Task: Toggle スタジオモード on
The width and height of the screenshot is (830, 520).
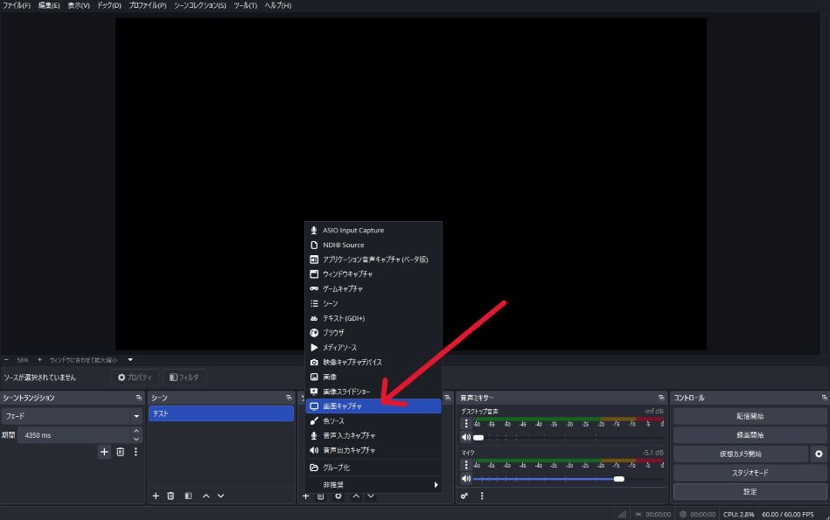Action: (750, 473)
